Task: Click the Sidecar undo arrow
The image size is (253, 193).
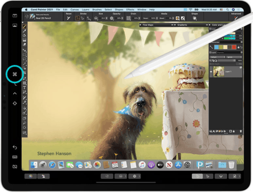Action: coord(15,147)
